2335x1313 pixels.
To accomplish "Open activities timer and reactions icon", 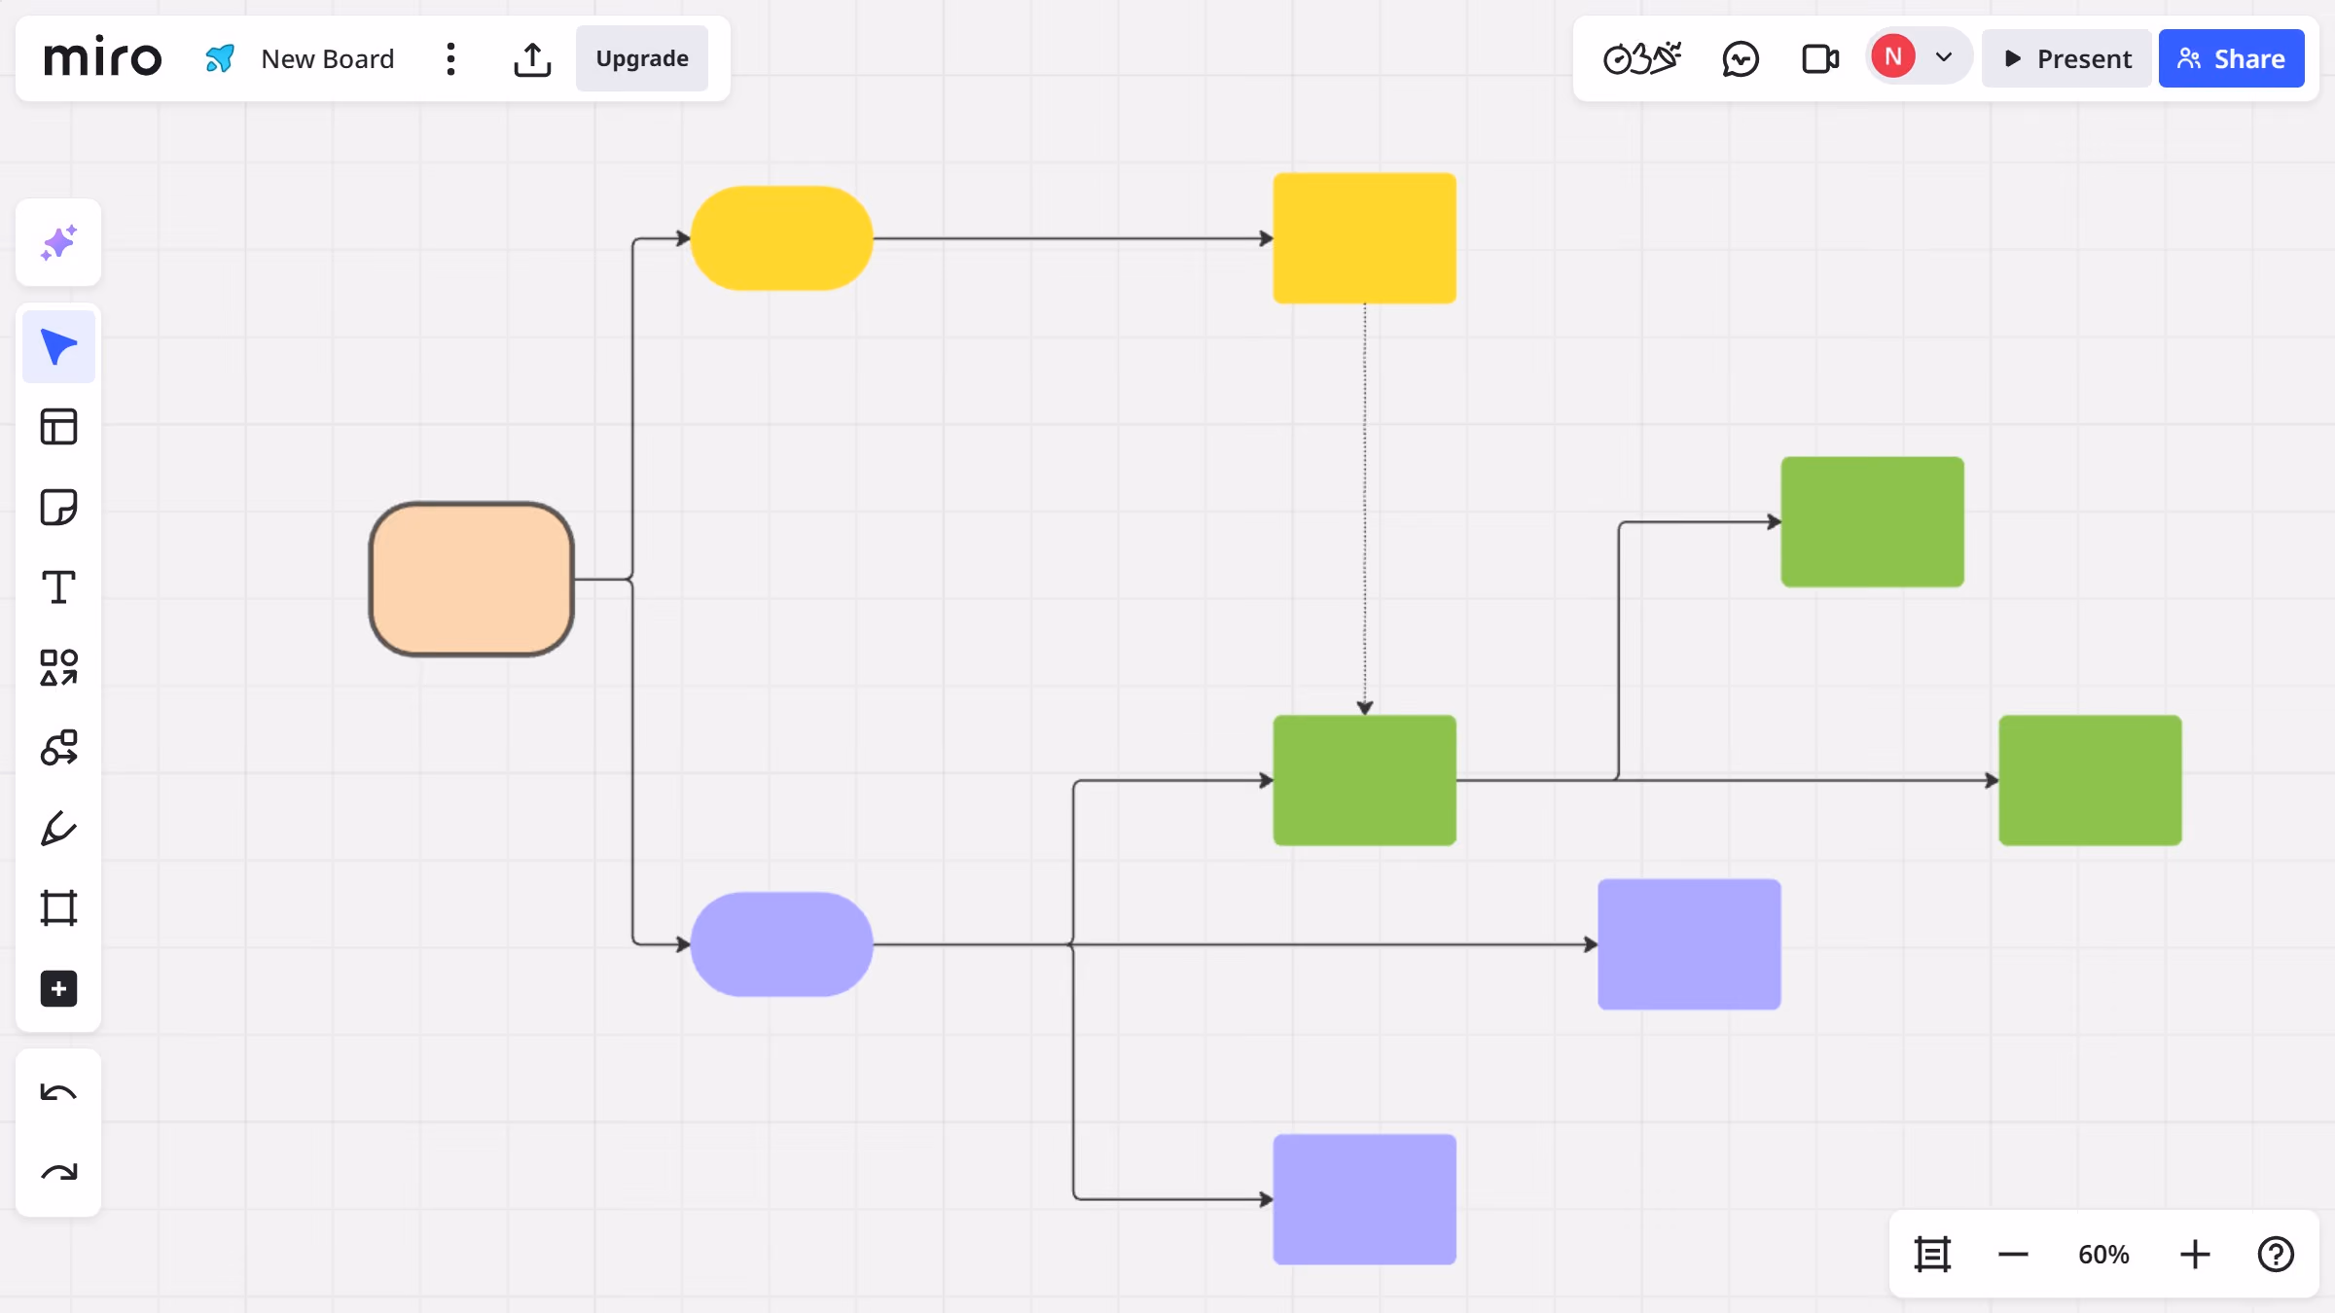I will tap(1642, 58).
